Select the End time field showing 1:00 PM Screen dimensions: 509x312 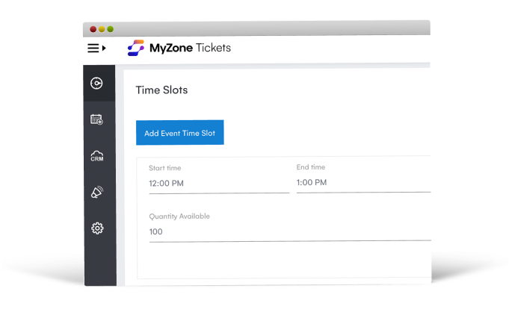coord(363,183)
